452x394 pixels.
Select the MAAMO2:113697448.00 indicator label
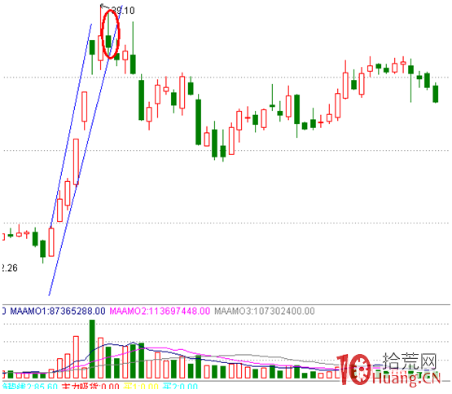coord(160,311)
